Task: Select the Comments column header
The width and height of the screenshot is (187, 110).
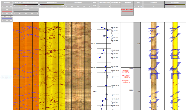Action: (127, 4)
